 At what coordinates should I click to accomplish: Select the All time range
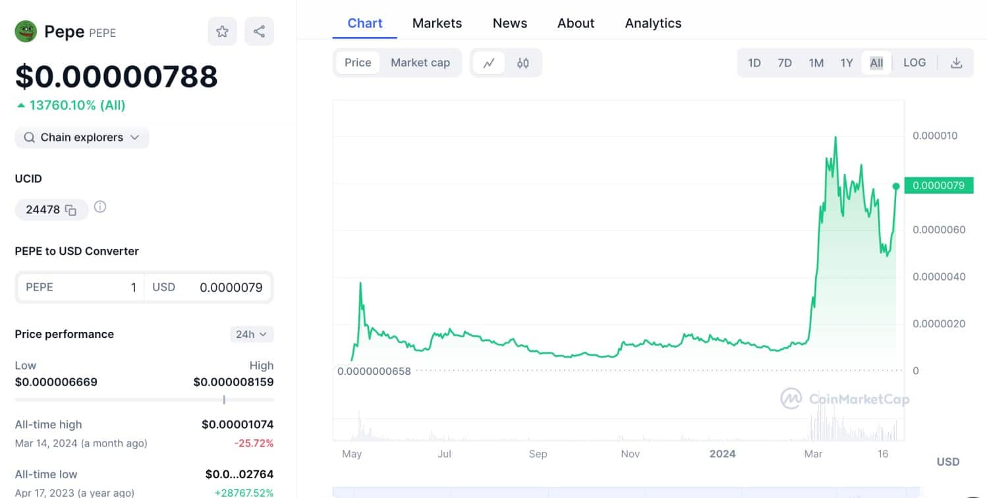click(876, 63)
